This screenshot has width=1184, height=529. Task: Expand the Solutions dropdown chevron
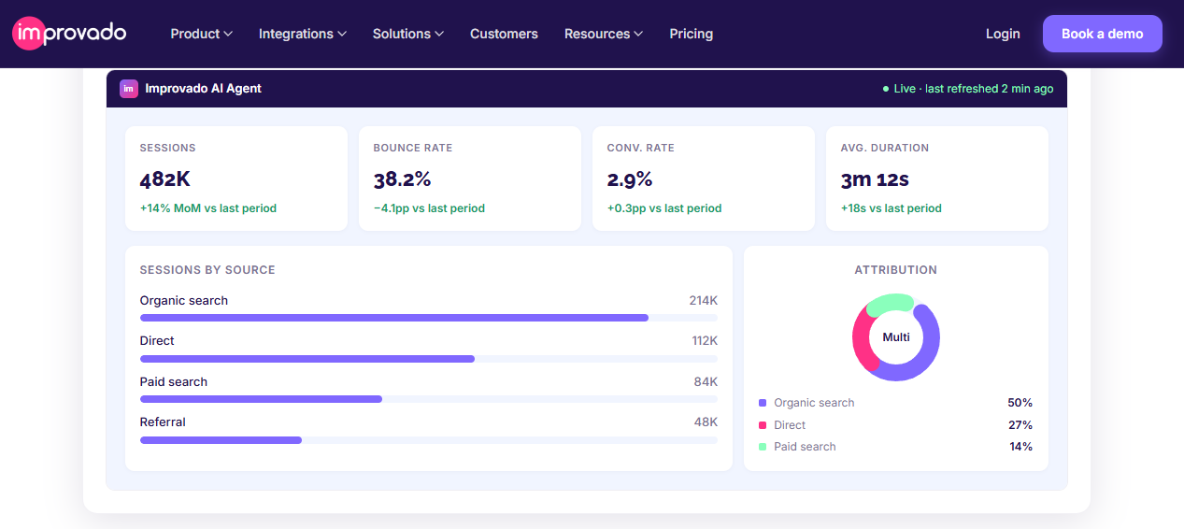438,34
